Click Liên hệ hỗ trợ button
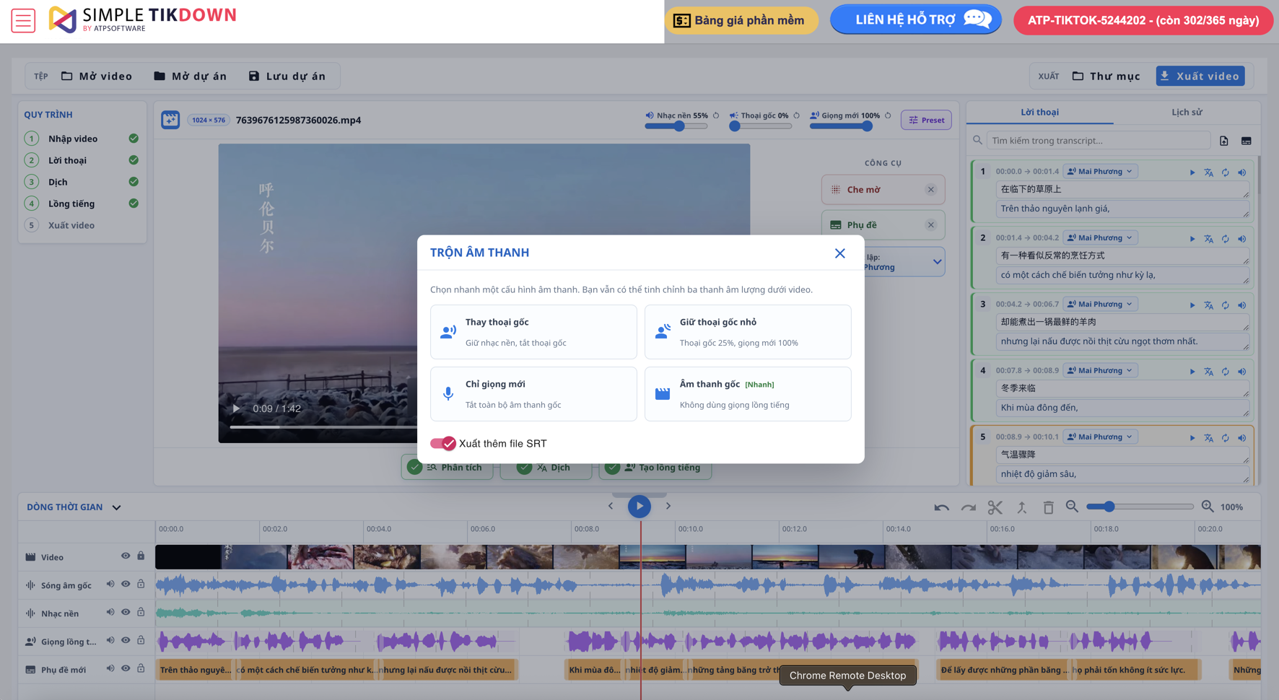Image resolution: width=1279 pixels, height=700 pixels. 915,19
